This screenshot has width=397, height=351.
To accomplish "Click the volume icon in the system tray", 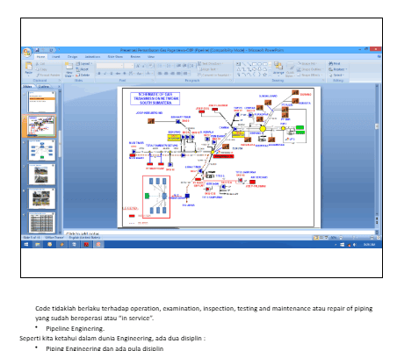I will (x=354, y=245).
